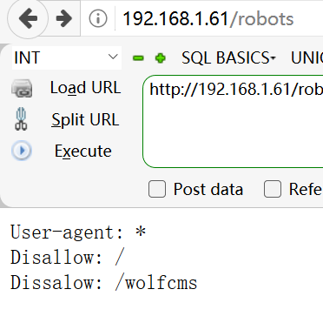323x323 pixels.
Task: Click the Load URL link icon
Action: click(22, 88)
